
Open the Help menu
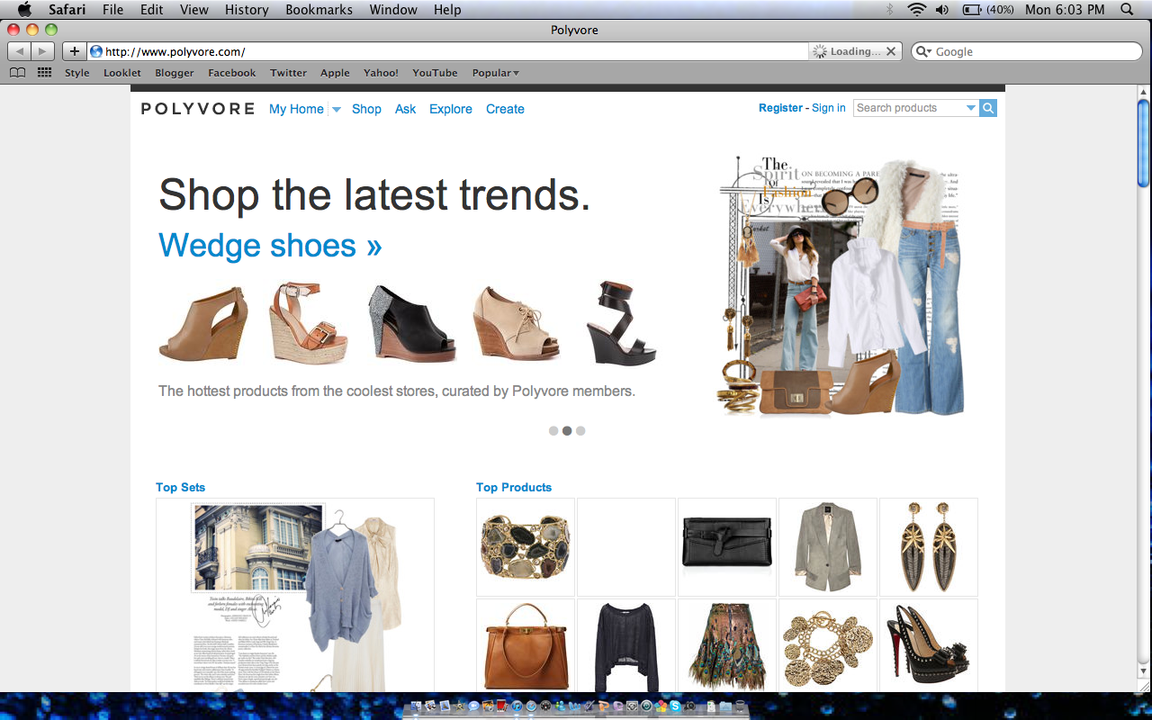click(447, 9)
